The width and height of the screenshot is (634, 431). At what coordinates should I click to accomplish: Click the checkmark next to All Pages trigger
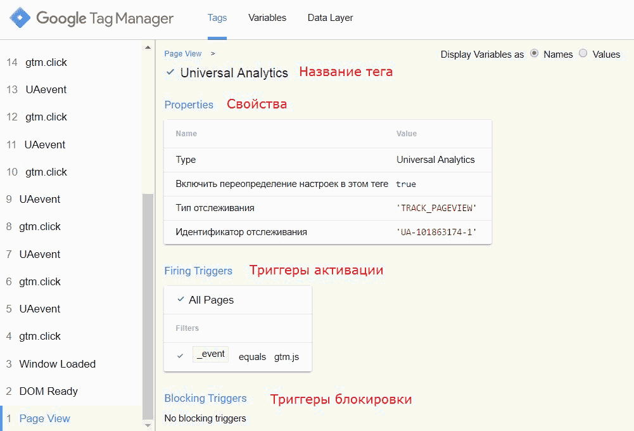pos(181,299)
